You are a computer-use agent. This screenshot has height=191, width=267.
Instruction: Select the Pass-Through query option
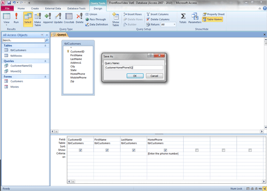pyautogui.click(x=96, y=20)
